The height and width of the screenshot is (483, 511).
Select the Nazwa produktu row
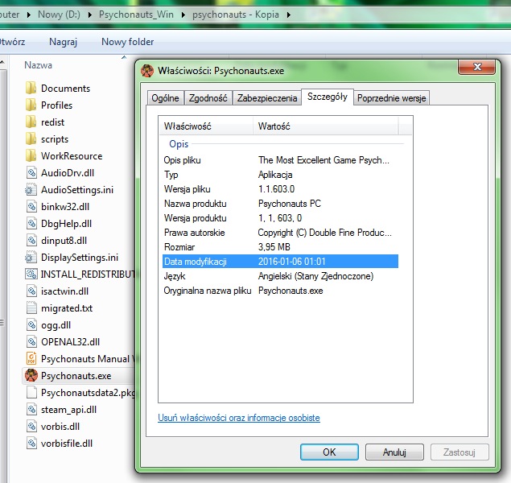tap(280, 204)
